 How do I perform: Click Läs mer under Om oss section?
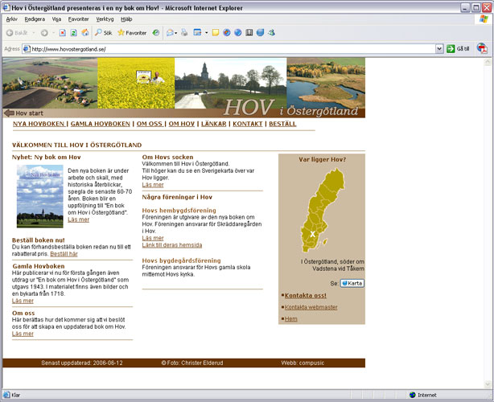23,334
